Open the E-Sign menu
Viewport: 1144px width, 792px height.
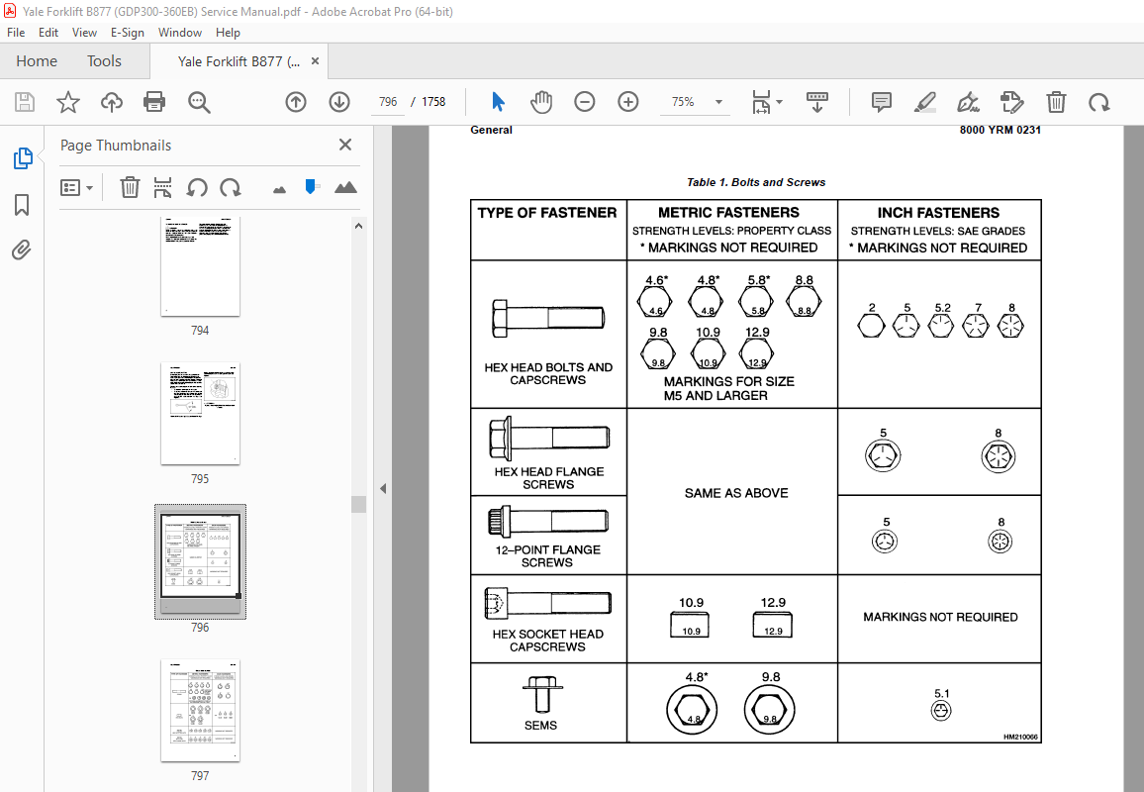[127, 32]
